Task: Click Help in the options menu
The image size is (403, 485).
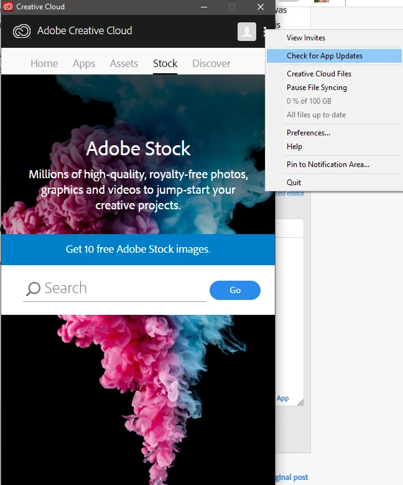Action: coord(334,147)
